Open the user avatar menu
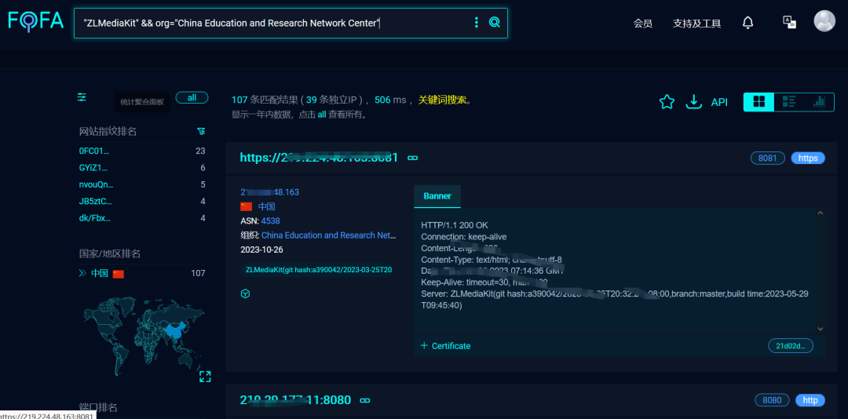848x419 pixels. (824, 21)
